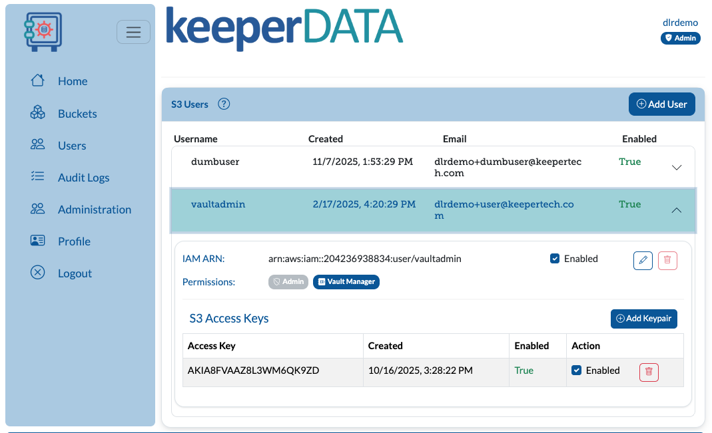
Task: Open the S3 Users help question mark
Action: (224, 104)
